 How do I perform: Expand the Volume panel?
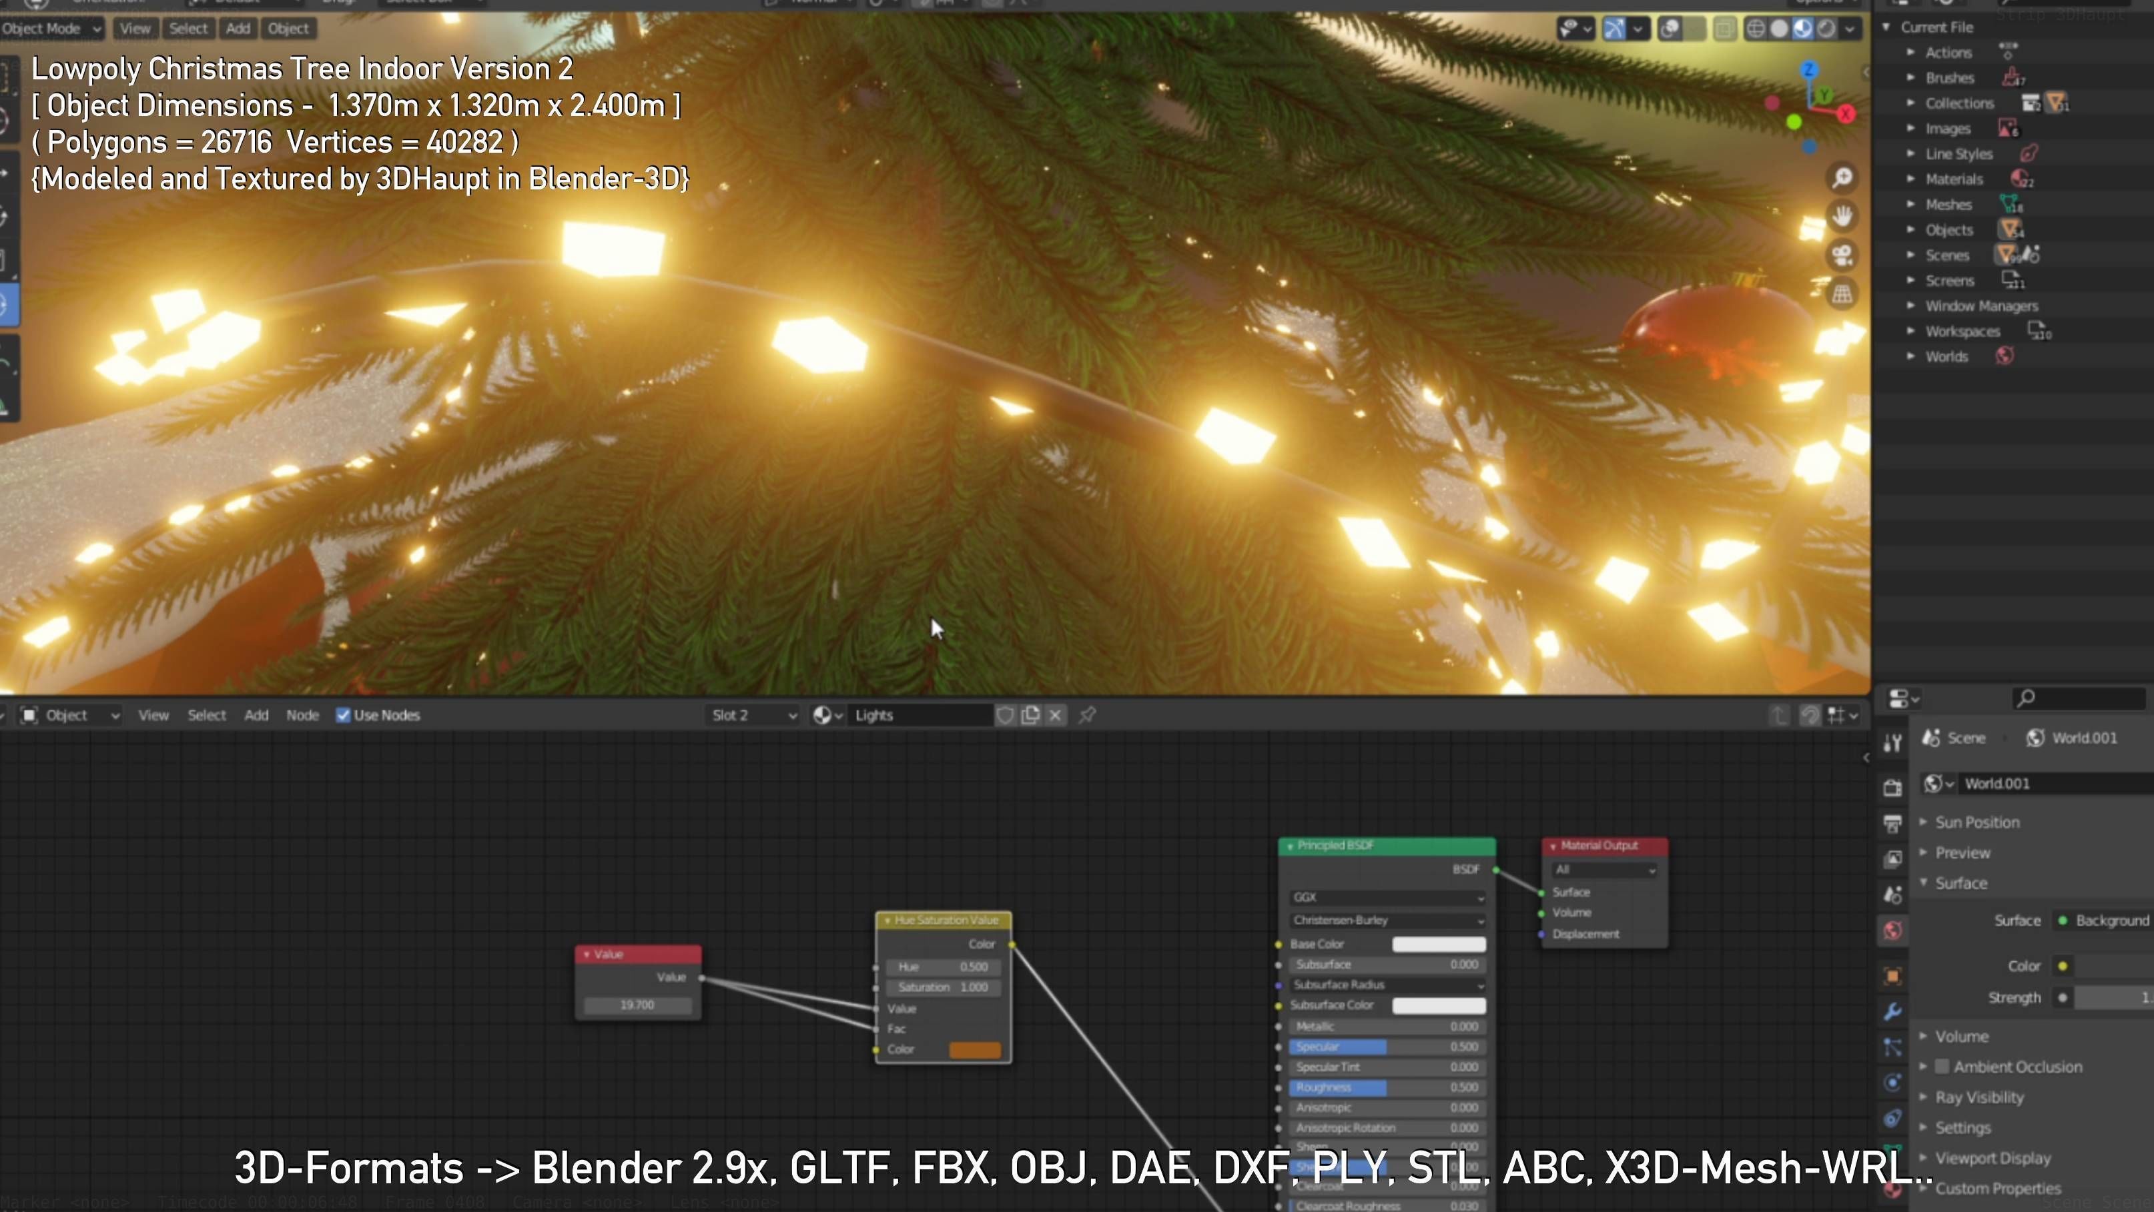(x=1961, y=1037)
